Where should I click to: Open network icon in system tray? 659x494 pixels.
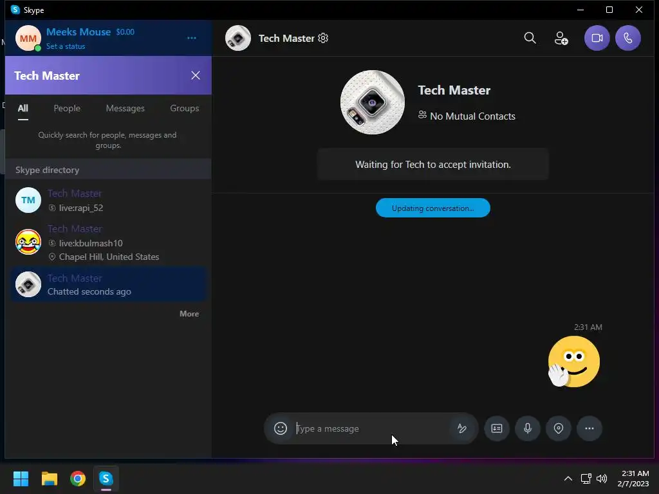586,479
